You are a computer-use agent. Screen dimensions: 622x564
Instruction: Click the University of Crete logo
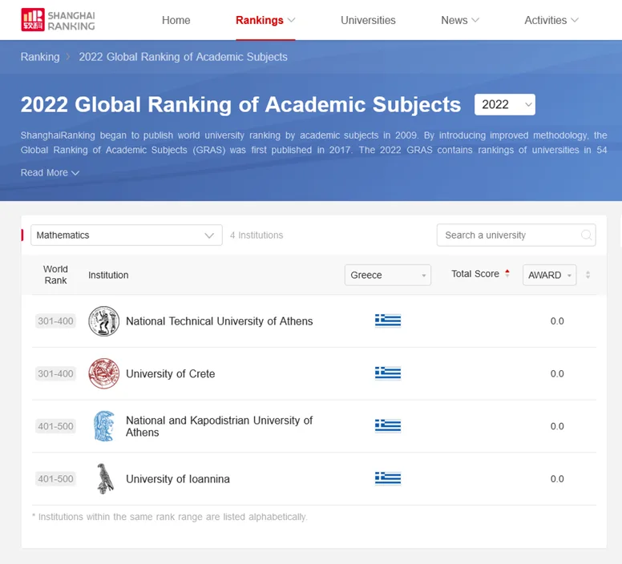pyautogui.click(x=103, y=373)
